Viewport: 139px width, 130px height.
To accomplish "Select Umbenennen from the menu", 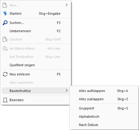I will pos(35,31).
